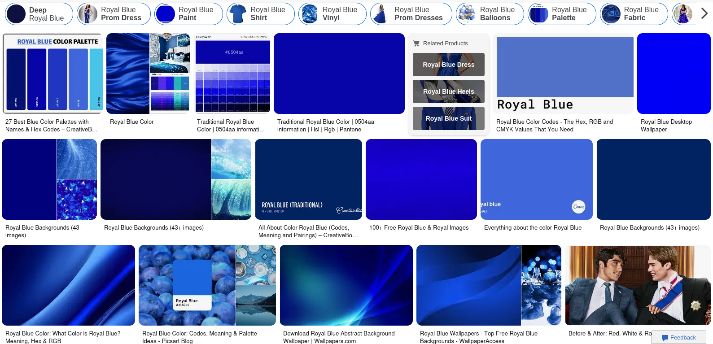Open the "ROYAL BLUE (TRADITIONAL)" image
The height and width of the screenshot is (344, 713).
[x=309, y=179]
